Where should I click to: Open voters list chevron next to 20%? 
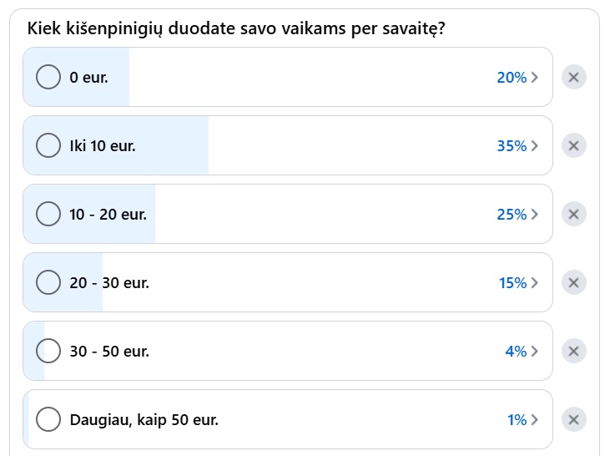pyautogui.click(x=535, y=78)
